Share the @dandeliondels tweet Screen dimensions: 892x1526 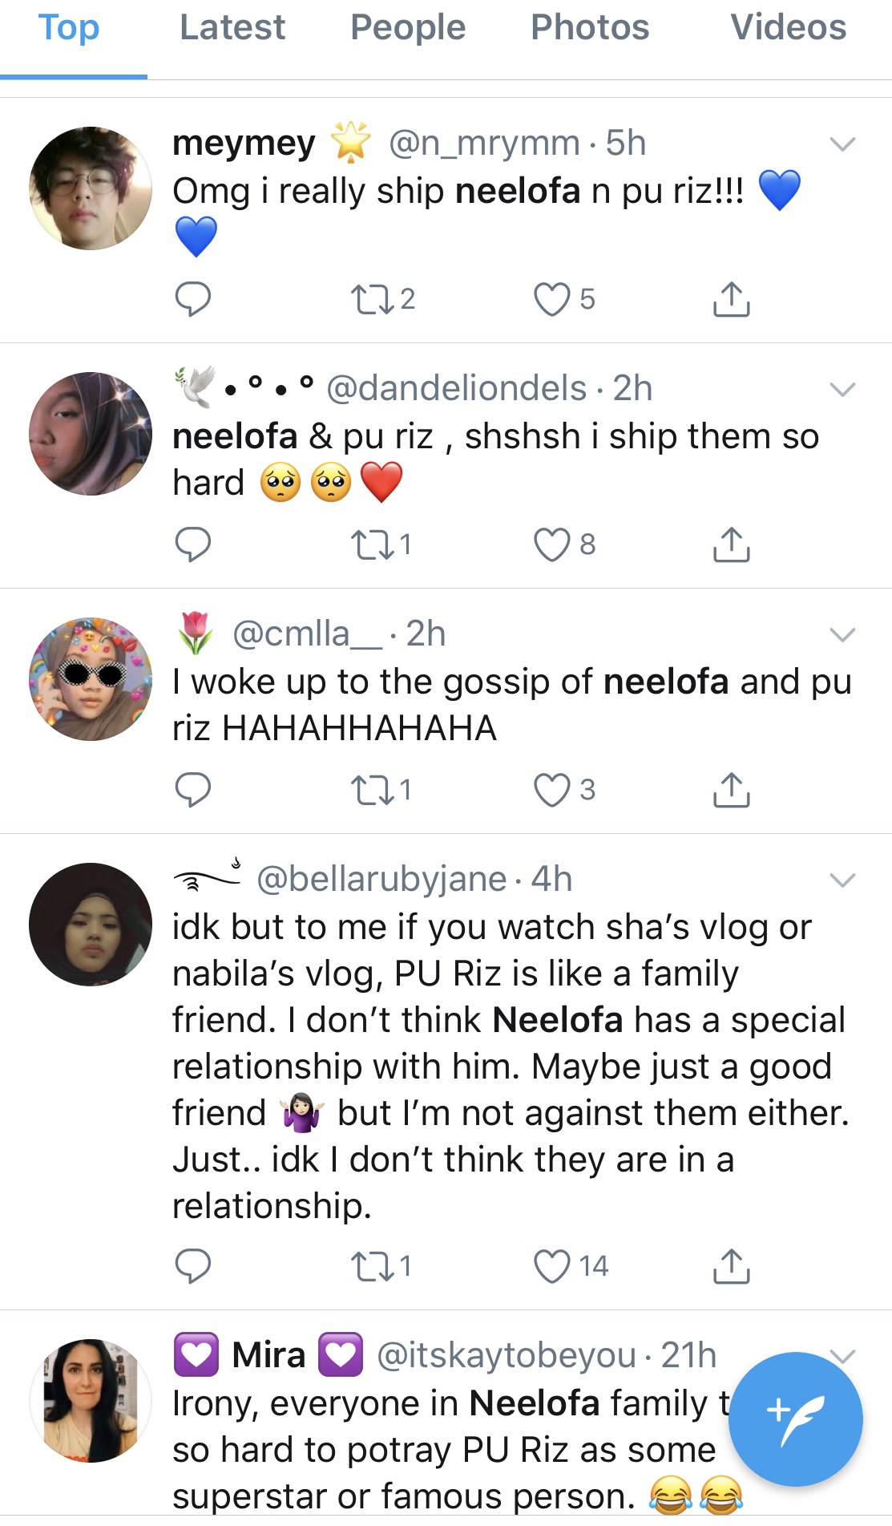coord(731,544)
